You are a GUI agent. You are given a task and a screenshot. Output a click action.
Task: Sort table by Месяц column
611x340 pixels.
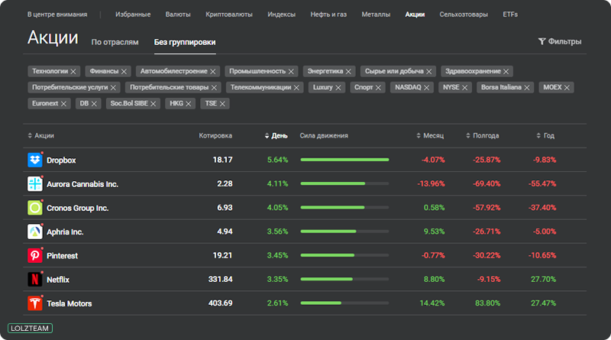(430, 136)
